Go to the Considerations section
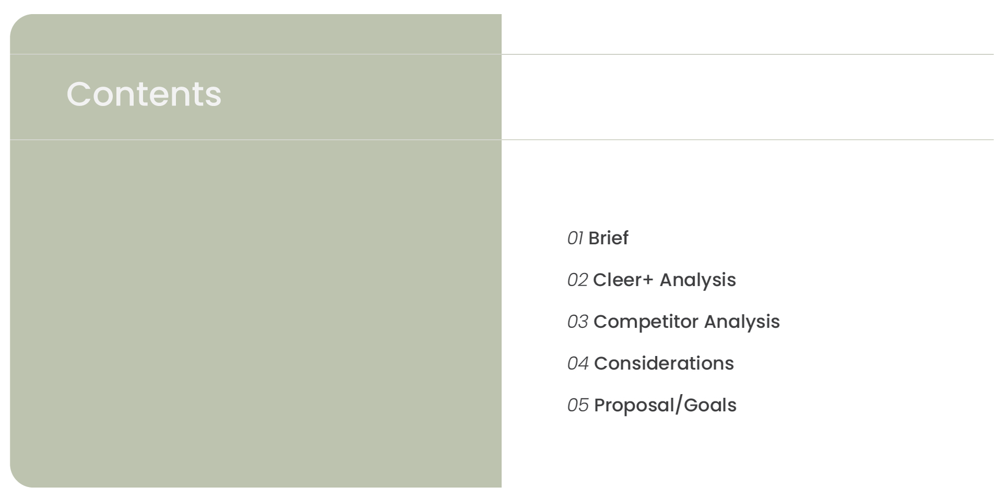Screen dimensions: 1003x498 [663, 363]
